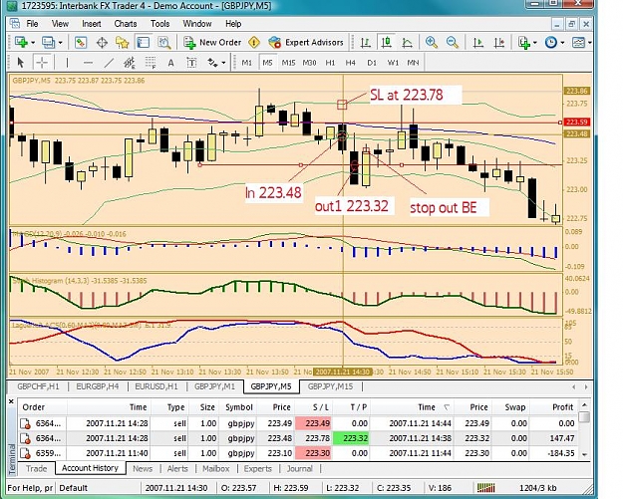
Task: Click the Templates icon
Action: point(578,43)
